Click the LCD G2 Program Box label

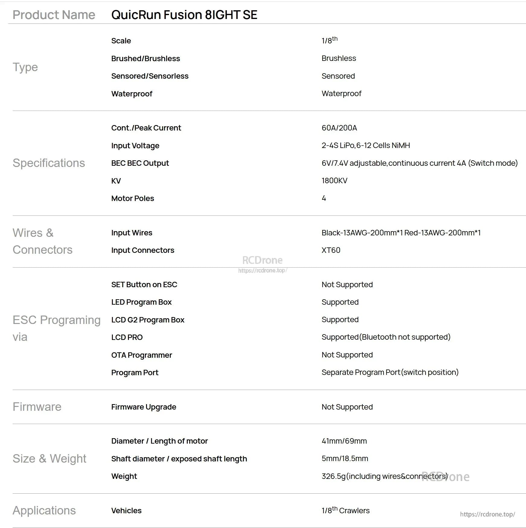pyautogui.click(x=148, y=320)
